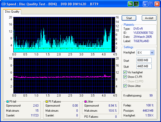This screenshot has width=161, height=122.
Task: Click the Jitter Maksimum value 10.6 %
Action: click(x=113, y=110)
